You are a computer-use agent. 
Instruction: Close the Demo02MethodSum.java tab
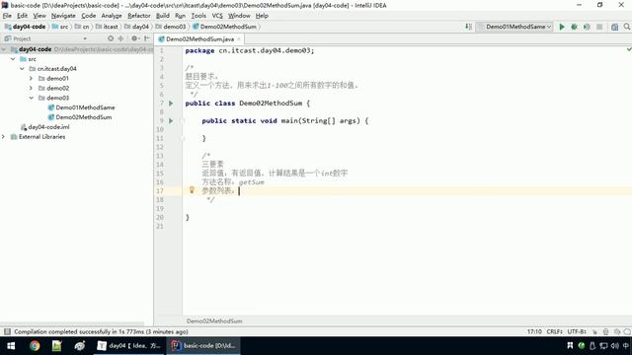239,39
